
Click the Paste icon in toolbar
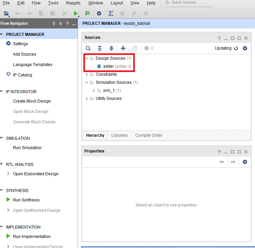pyautogui.click(x=53, y=13)
